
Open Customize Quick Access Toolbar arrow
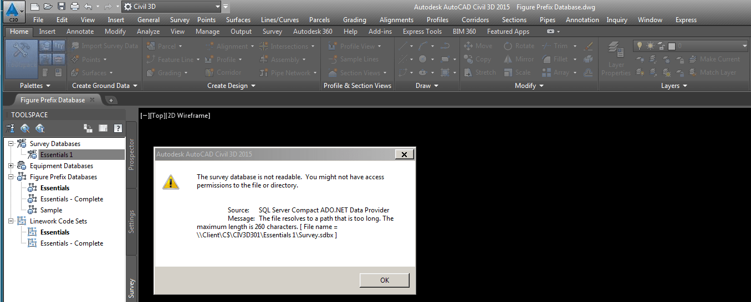[x=226, y=7]
